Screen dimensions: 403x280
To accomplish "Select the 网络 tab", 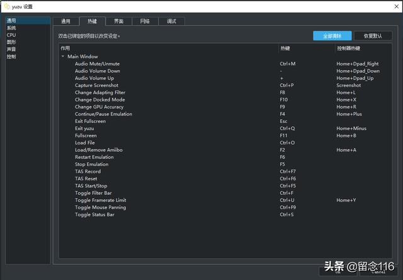I will tap(145, 21).
